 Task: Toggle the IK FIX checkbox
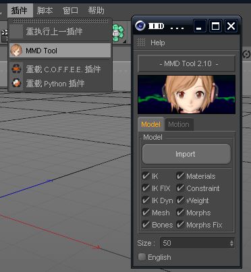coord(146,188)
